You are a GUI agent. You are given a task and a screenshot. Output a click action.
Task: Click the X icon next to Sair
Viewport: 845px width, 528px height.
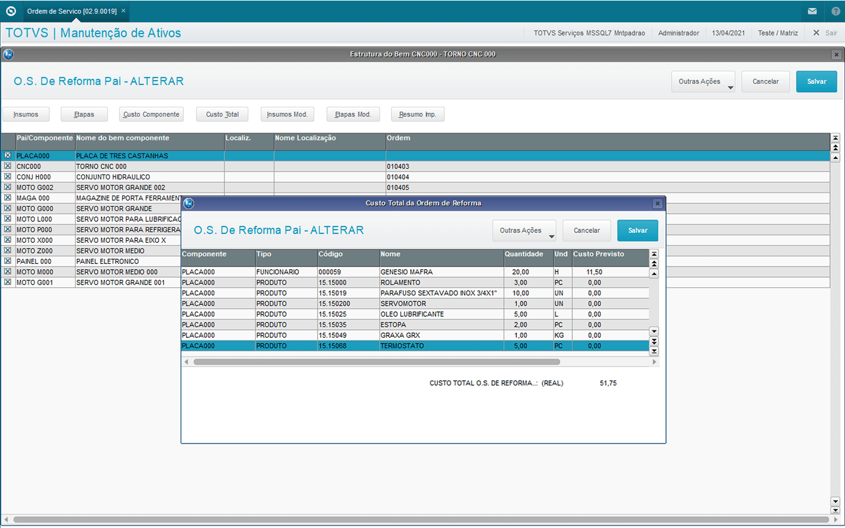[x=816, y=33]
